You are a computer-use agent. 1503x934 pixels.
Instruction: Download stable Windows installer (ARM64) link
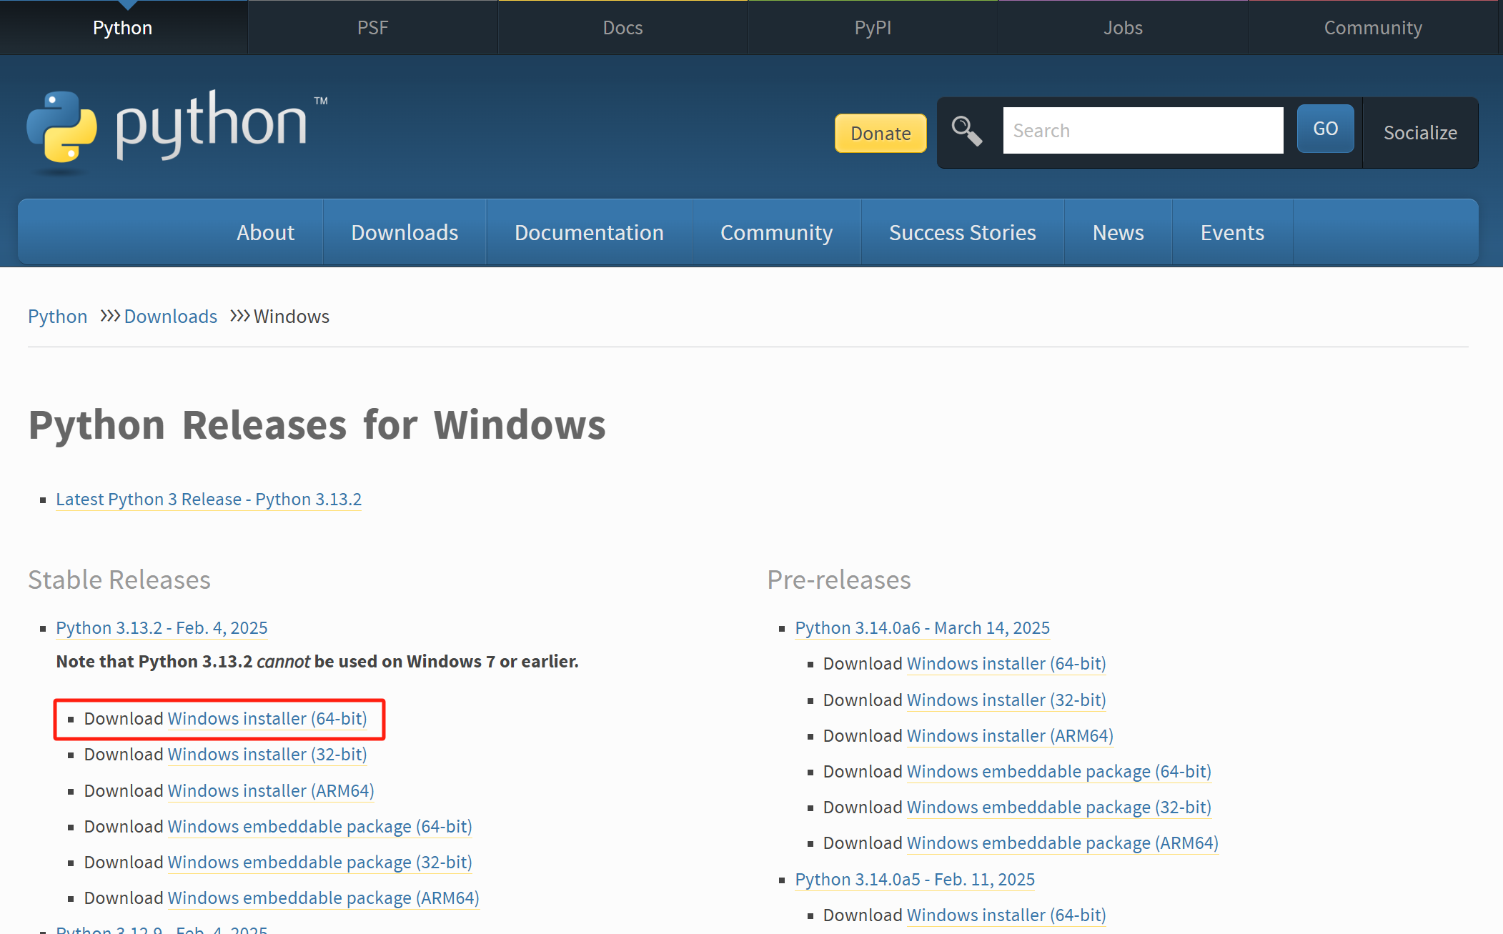tap(270, 791)
